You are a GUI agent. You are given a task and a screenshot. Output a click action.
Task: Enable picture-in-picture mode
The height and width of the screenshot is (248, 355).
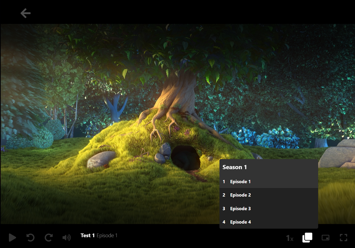[x=325, y=237]
